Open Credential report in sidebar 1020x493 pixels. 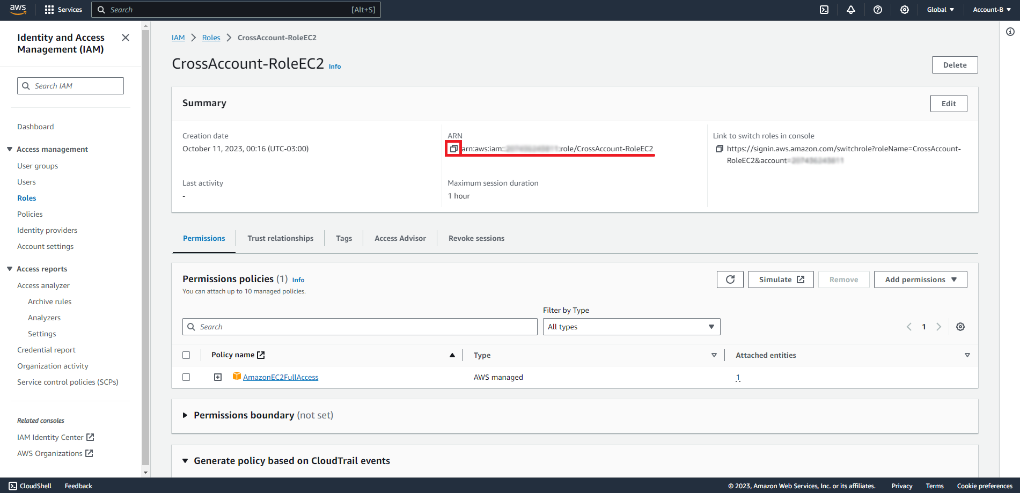pyautogui.click(x=47, y=350)
